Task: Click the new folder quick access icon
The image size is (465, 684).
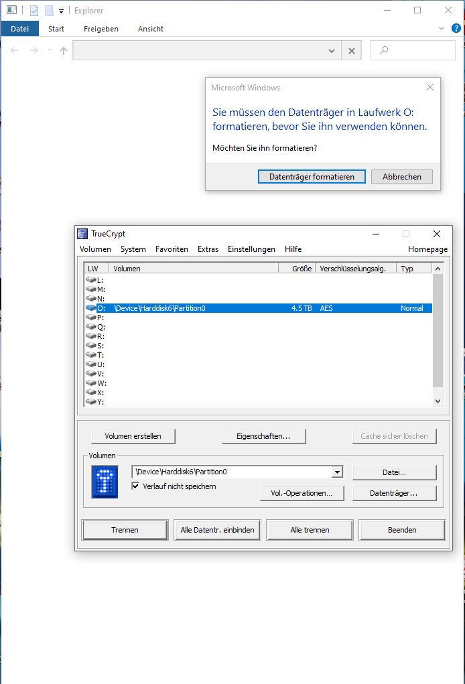Action: [49, 11]
